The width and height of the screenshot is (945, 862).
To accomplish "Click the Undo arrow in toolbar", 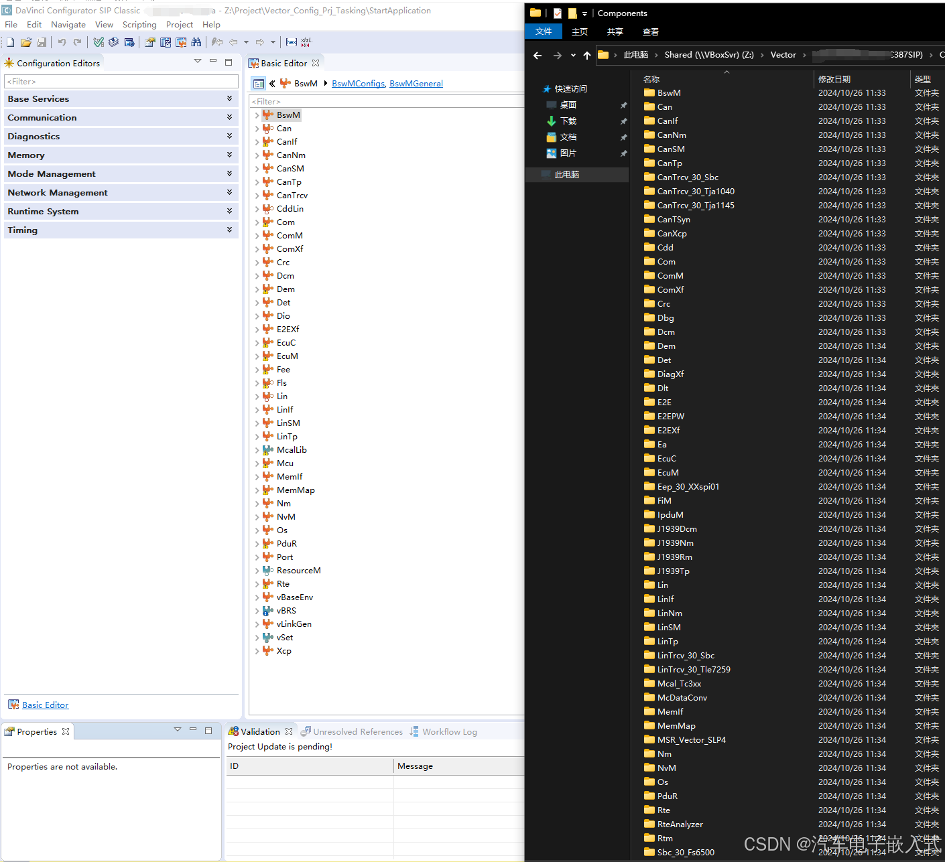I will (62, 42).
